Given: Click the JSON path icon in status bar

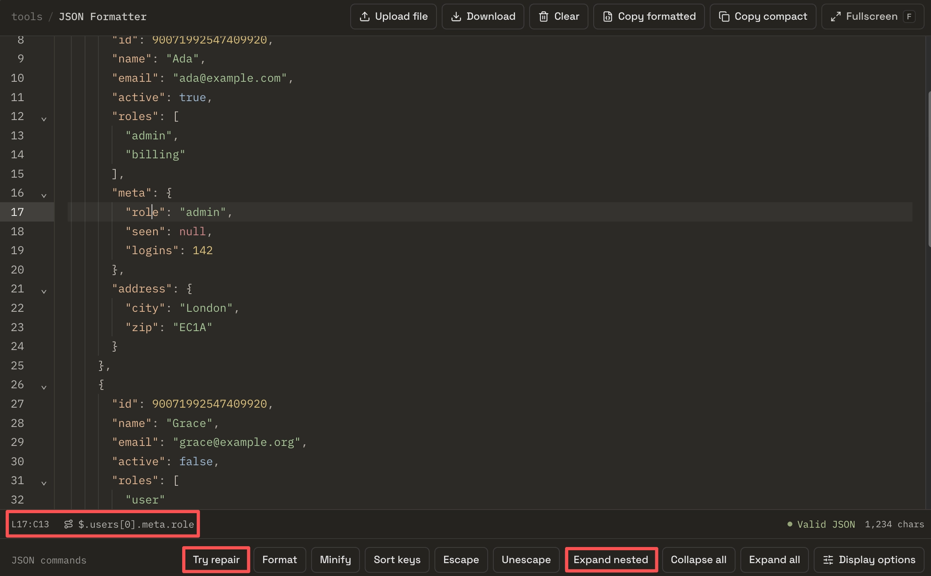Looking at the screenshot, I should [x=69, y=524].
